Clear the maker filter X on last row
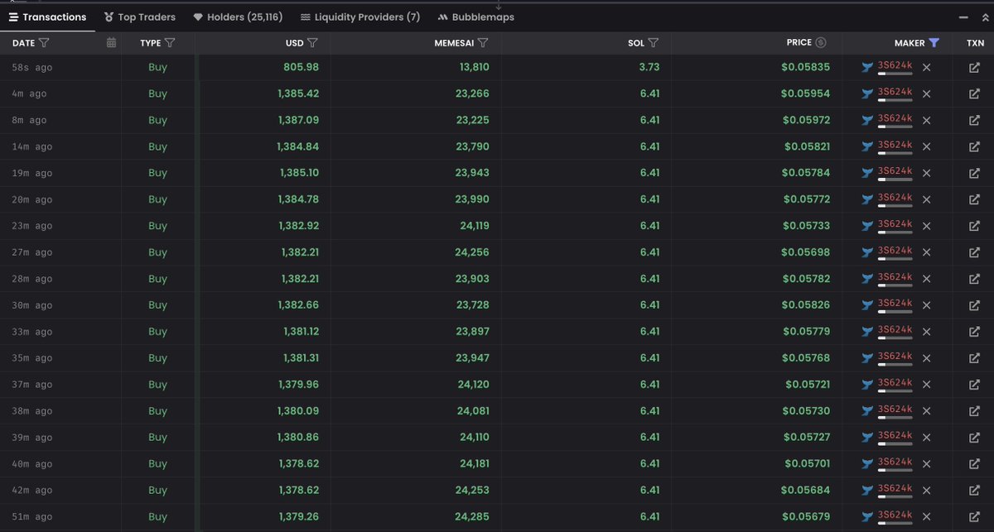Viewport: 994px width, 532px height. click(x=926, y=515)
